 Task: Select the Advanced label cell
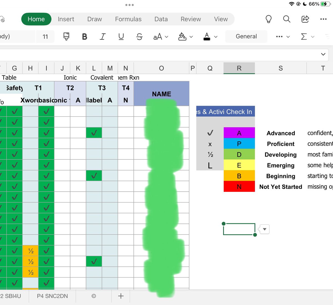point(281,133)
